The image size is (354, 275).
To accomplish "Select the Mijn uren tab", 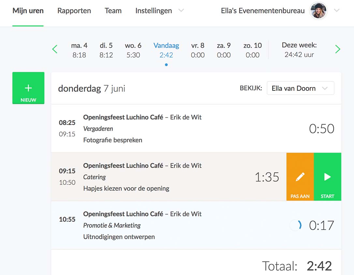I will click(28, 11).
